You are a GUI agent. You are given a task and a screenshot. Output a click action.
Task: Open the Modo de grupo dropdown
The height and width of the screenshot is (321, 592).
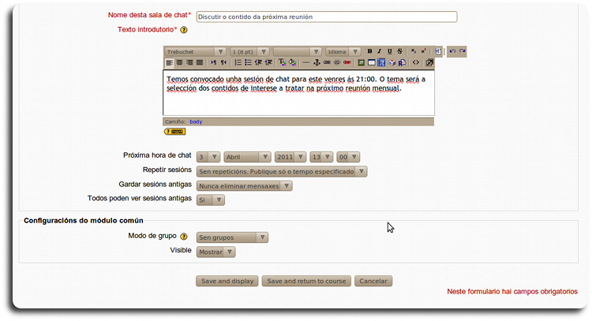click(x=232, y=237)
